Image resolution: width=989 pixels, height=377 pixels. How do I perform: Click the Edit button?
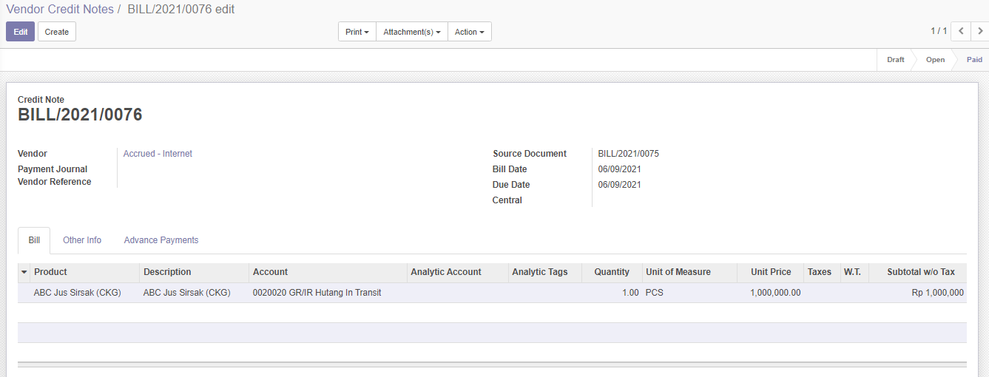[x=20, y=32]
